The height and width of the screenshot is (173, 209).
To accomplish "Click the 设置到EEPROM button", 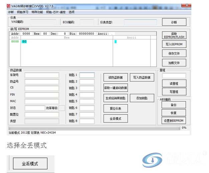I will [174, 121].
